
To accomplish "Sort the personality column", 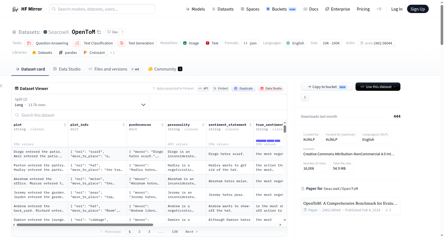I will (x=203, y=125).
